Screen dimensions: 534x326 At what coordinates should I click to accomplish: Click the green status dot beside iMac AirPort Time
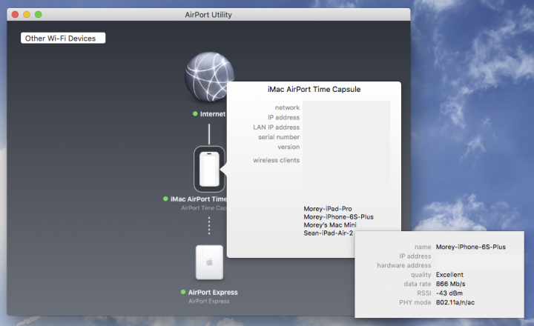pos(165,199)
